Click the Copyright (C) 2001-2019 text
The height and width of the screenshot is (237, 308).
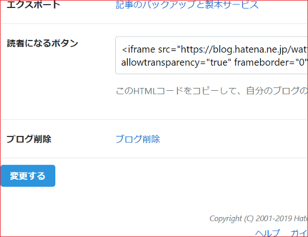258,219
